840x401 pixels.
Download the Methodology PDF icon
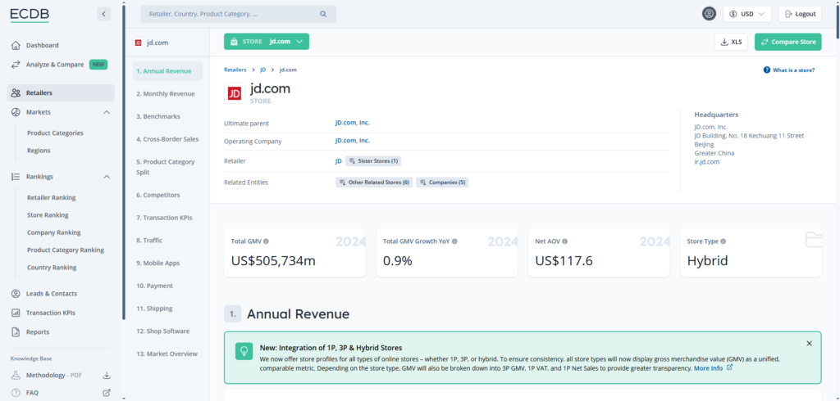click(x=106, y=375)
